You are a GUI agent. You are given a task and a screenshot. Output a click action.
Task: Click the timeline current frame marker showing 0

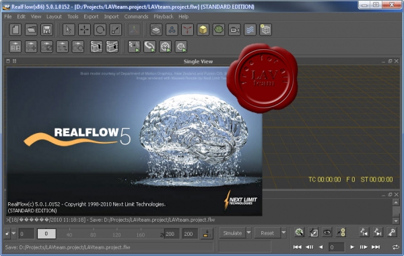(x=46, y=234)
